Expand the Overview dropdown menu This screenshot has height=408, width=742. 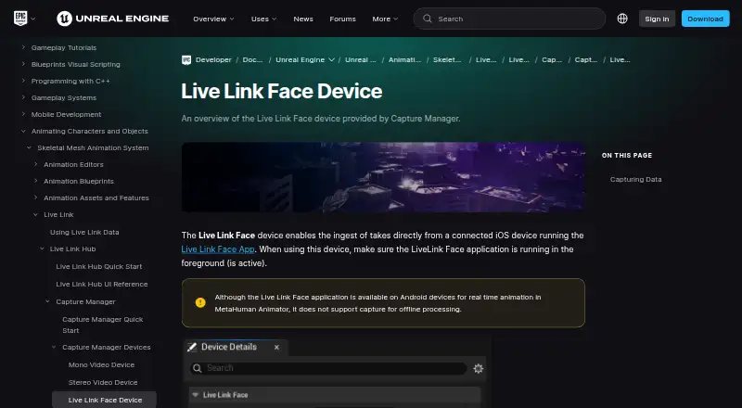click(x=213, y=19)
